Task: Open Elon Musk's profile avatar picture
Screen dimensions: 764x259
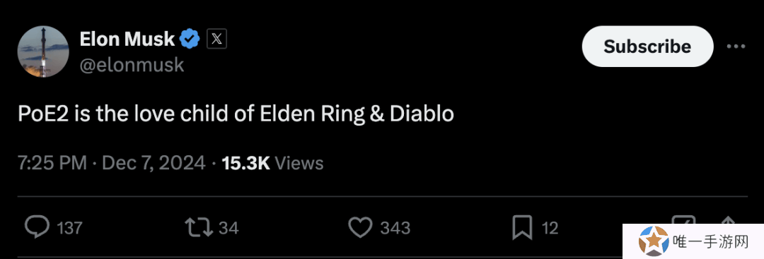Action: pos(43,52)
